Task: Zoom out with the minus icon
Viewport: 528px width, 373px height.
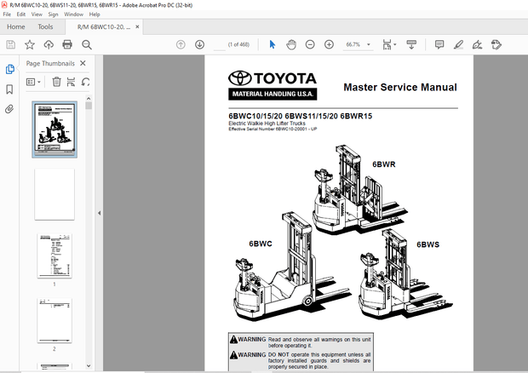Action: 310,44
